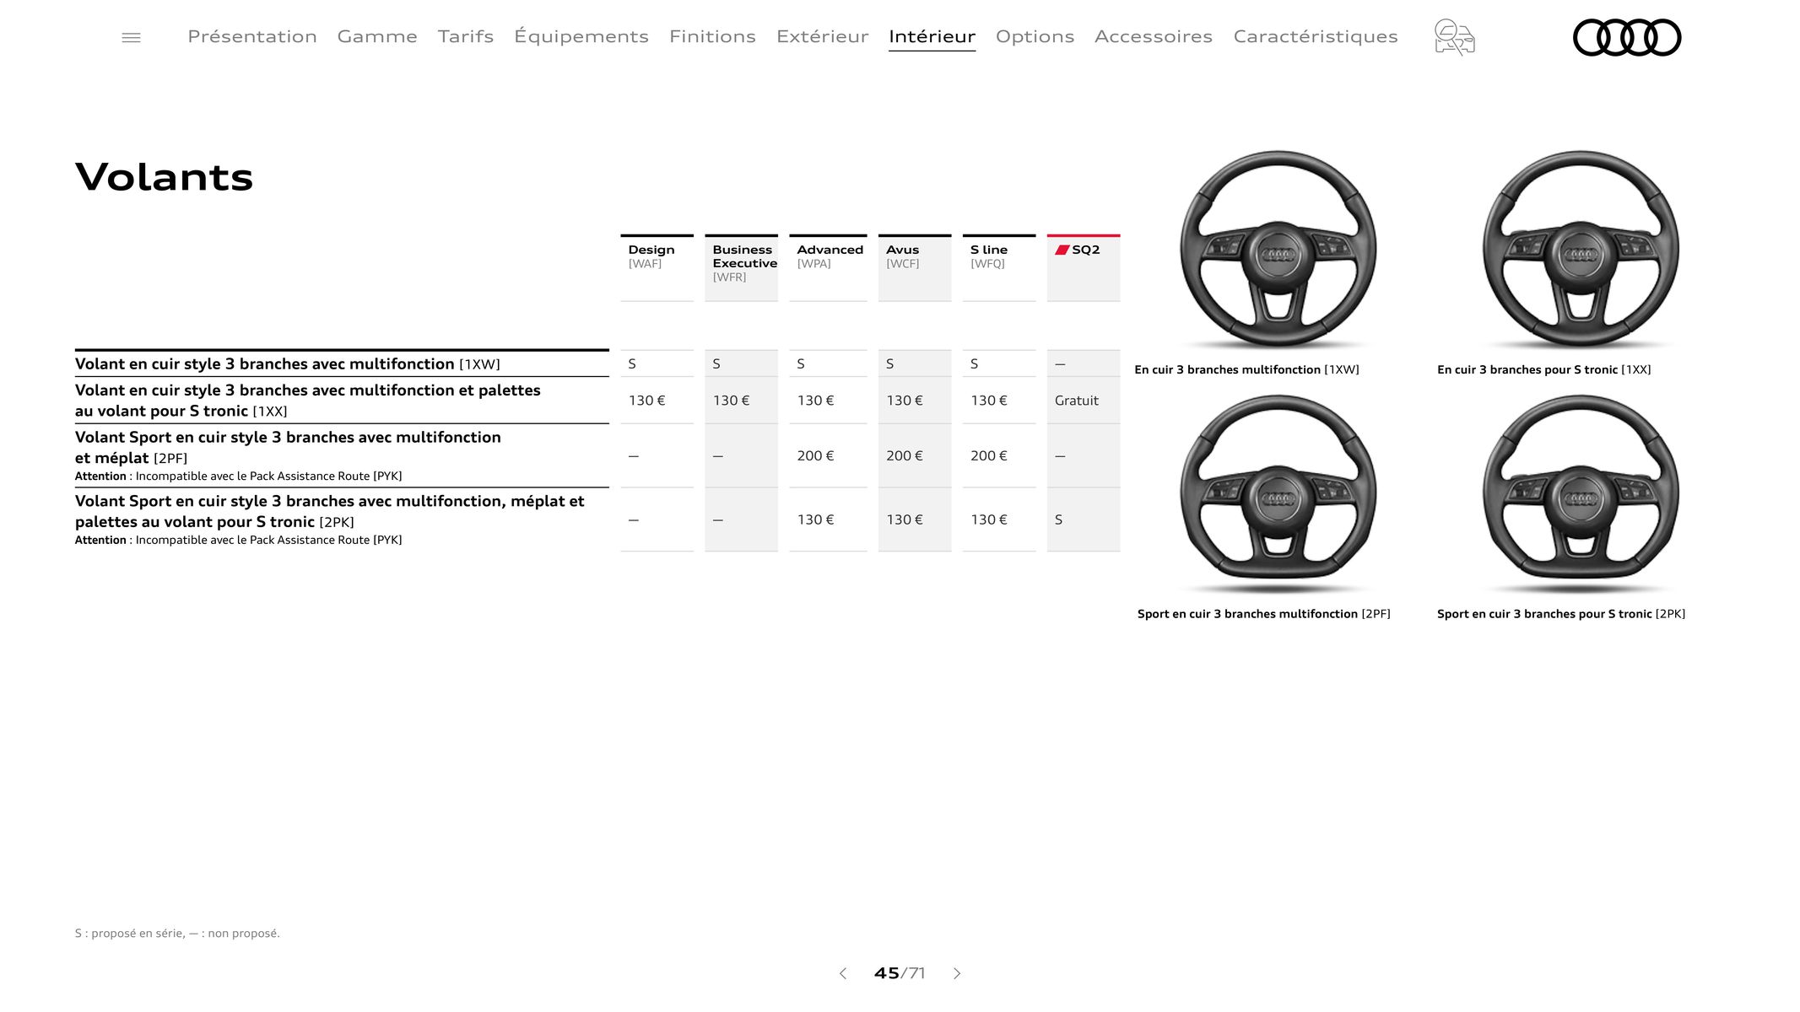This screenshot has height=1012, width=1800.
Task: Go to previous page arrow
Action: click(x=842, y=973)
